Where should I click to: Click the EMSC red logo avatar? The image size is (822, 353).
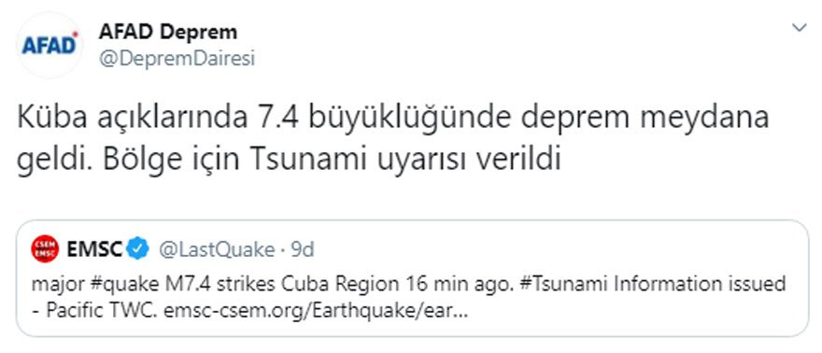tap(45, 248)
